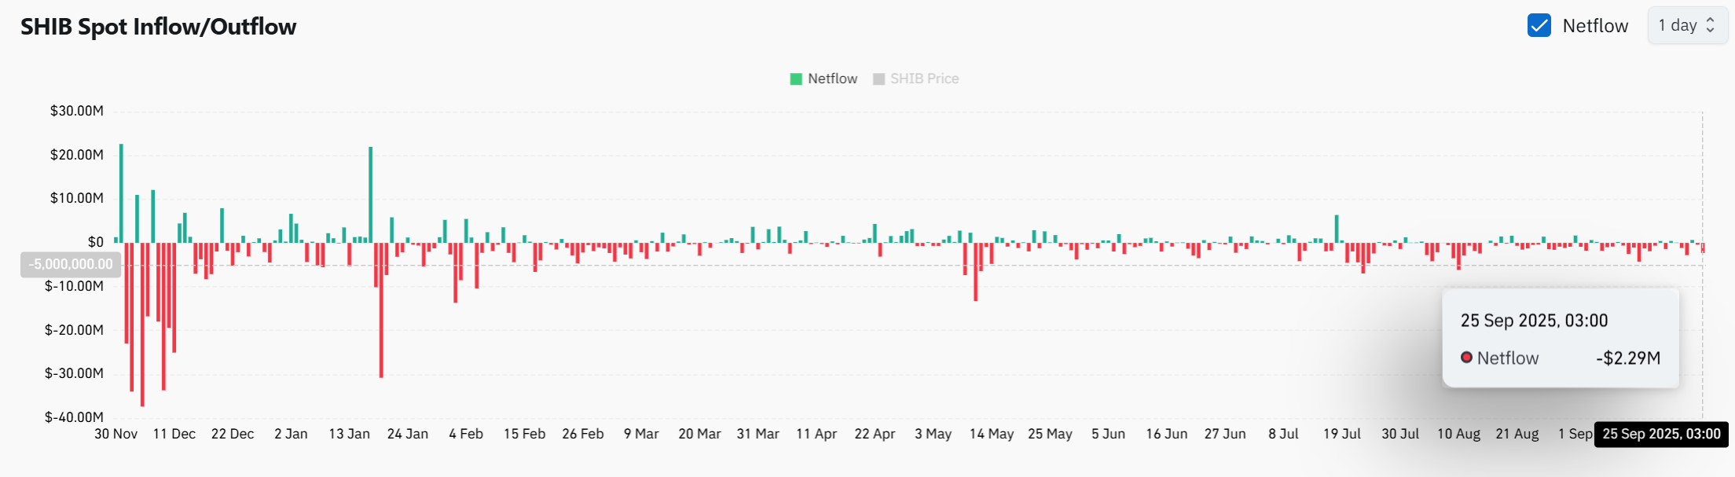Click the SHIB Spot Inflow/Outflow title

tap(158, 27)
